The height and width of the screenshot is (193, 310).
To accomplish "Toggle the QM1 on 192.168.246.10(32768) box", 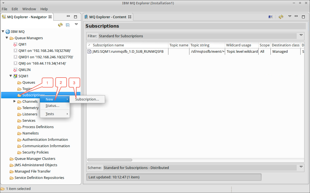I will (15, 51).
